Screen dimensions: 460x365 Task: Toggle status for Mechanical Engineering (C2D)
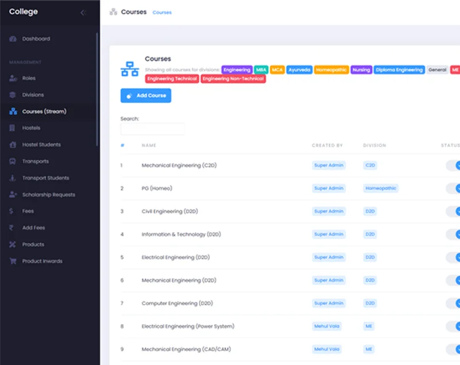pyautogui.click(x=454, y=166)
